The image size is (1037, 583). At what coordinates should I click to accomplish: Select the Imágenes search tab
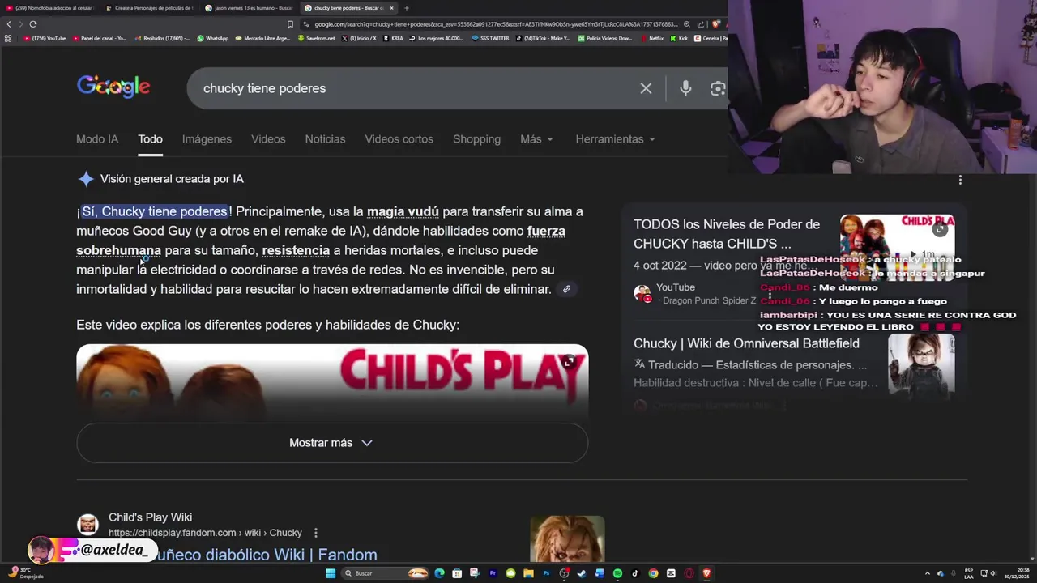point(207,139)
